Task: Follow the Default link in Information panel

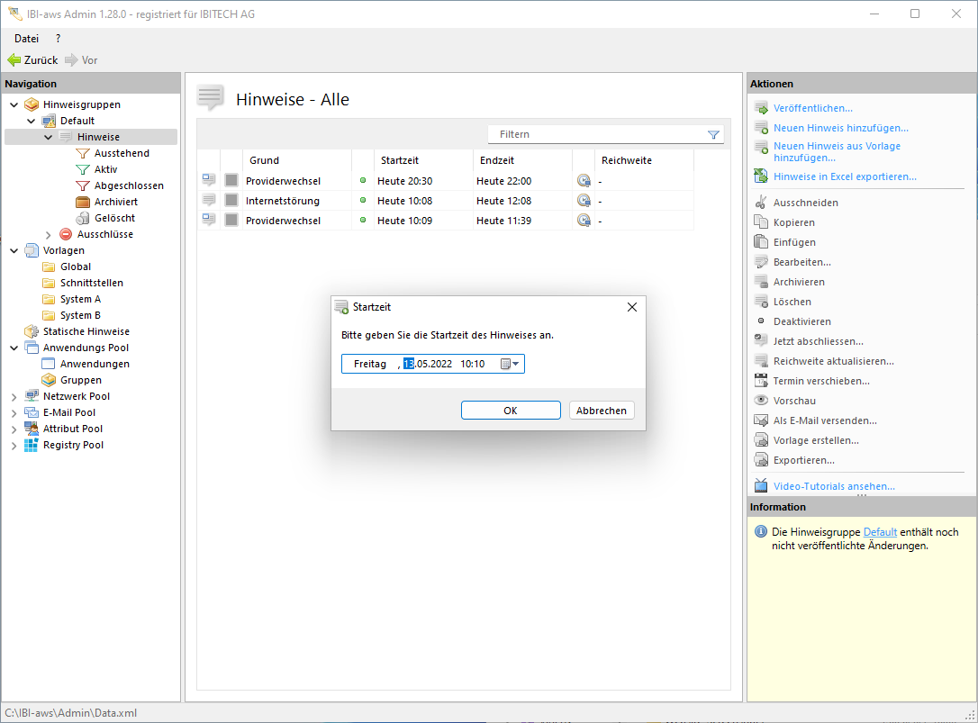Action: tap(880, 532)
